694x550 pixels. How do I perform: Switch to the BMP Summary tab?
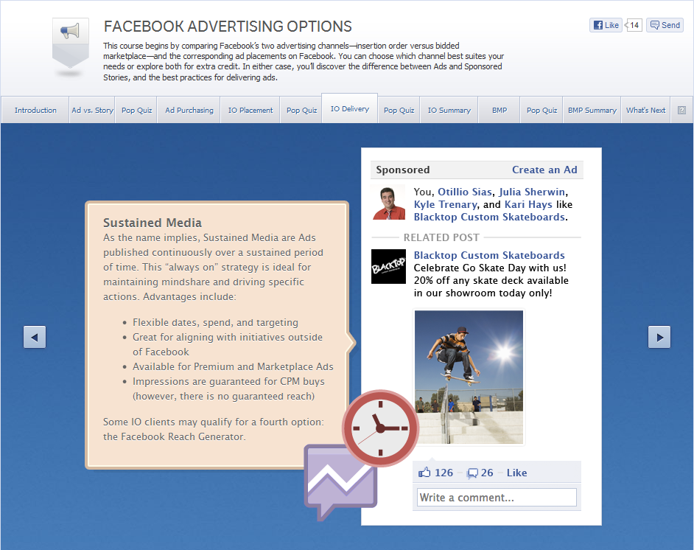tap(592, 111)
